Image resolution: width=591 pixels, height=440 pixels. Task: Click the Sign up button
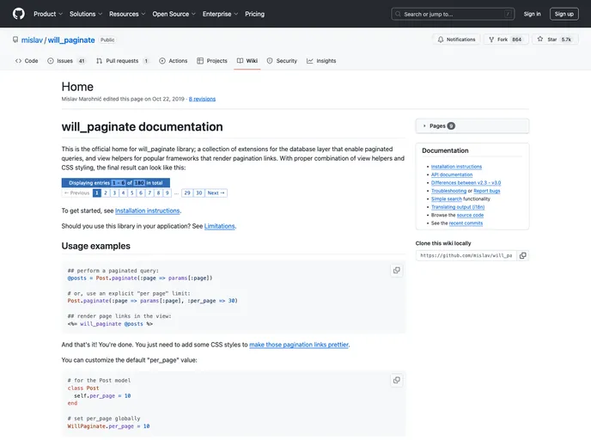[x=564, y=14]
